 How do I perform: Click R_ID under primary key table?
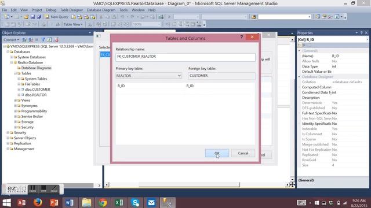pyautogui.click(x=121, y=86)
